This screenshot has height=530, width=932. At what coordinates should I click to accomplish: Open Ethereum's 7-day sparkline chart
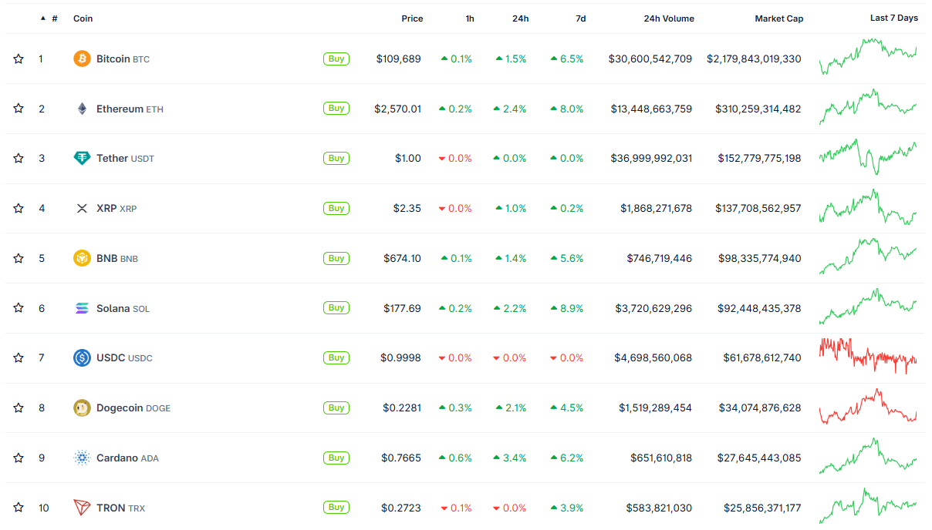click(868, 106)
